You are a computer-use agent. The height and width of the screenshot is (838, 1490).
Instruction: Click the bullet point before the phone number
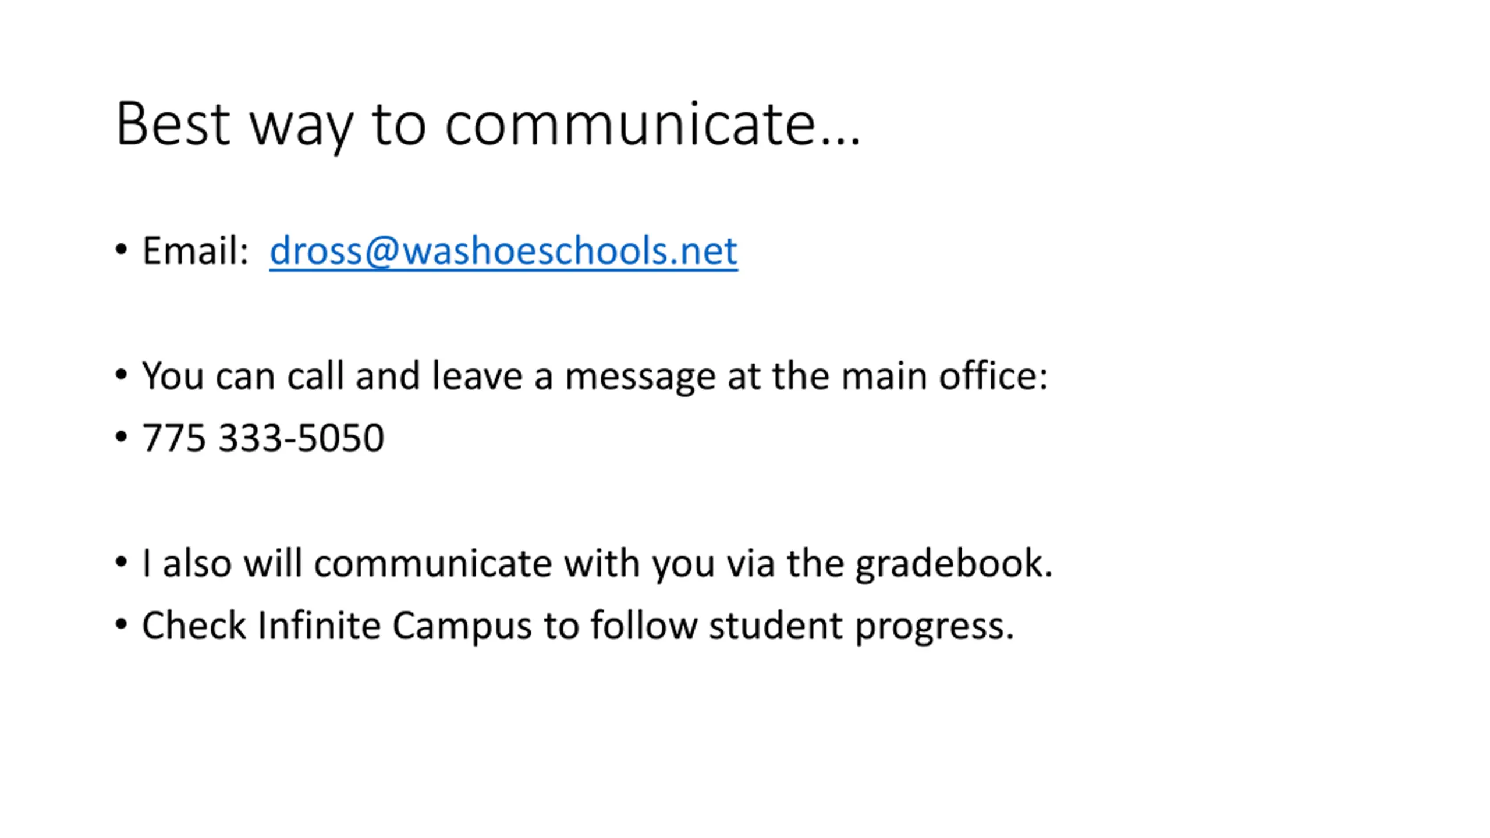pyautogui.click(x=121, y=436)
